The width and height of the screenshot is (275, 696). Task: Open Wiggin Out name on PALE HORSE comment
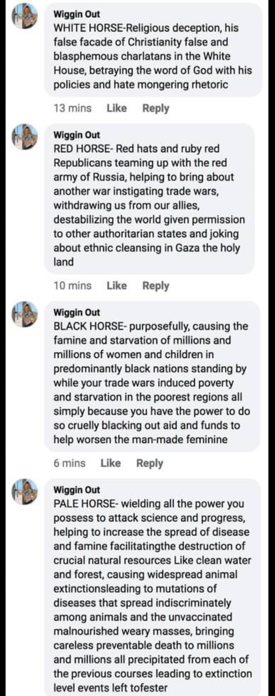click(76, 490)
